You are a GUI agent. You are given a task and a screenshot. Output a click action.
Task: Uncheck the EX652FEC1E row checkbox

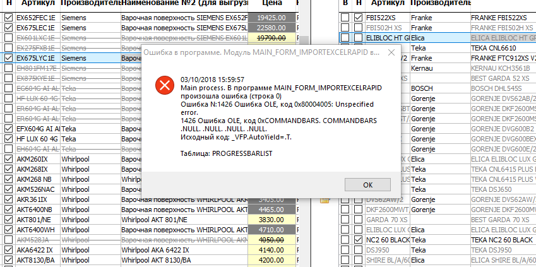(9, 18)
